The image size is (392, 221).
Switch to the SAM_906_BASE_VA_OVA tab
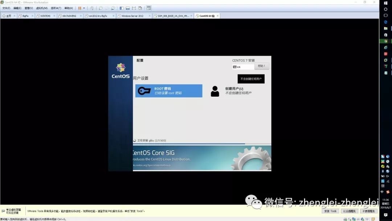point(173,16)
